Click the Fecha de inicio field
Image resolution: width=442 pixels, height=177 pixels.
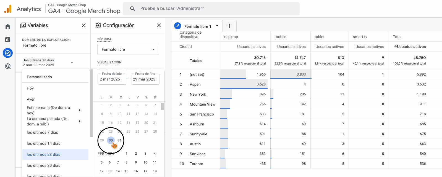click(112, 79)
